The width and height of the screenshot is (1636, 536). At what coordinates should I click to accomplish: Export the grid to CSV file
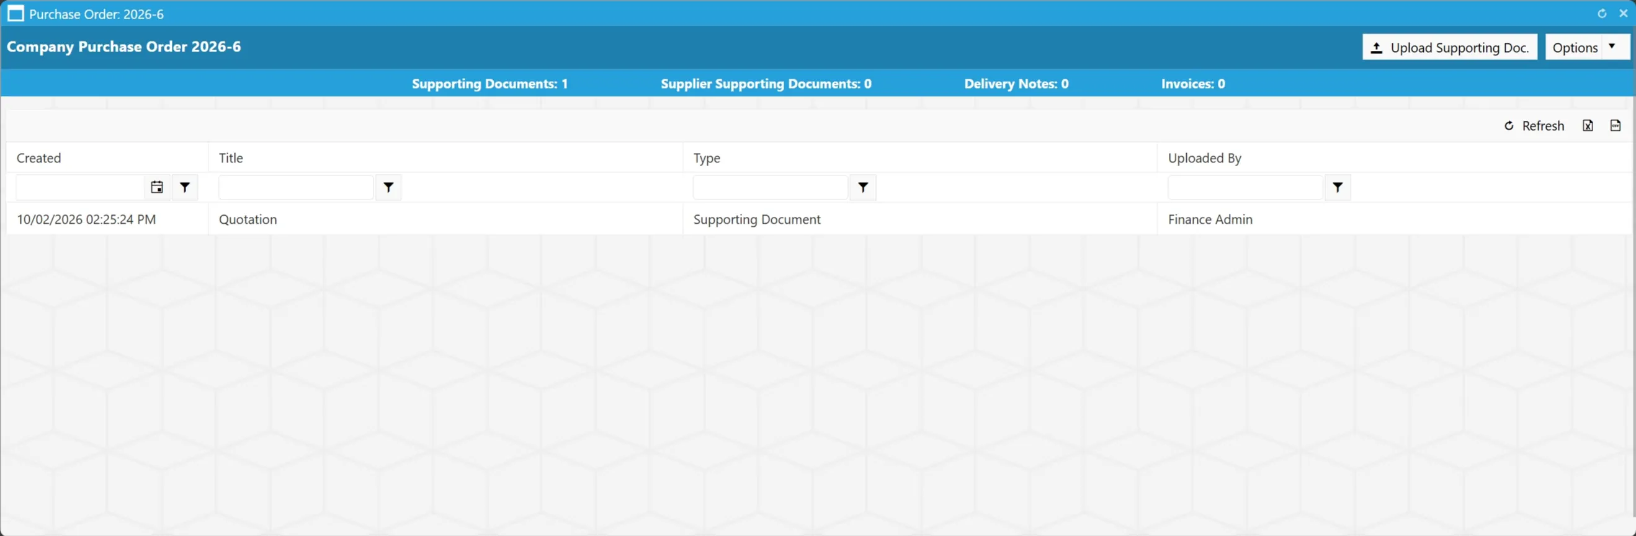click(x=1616, y=126)
